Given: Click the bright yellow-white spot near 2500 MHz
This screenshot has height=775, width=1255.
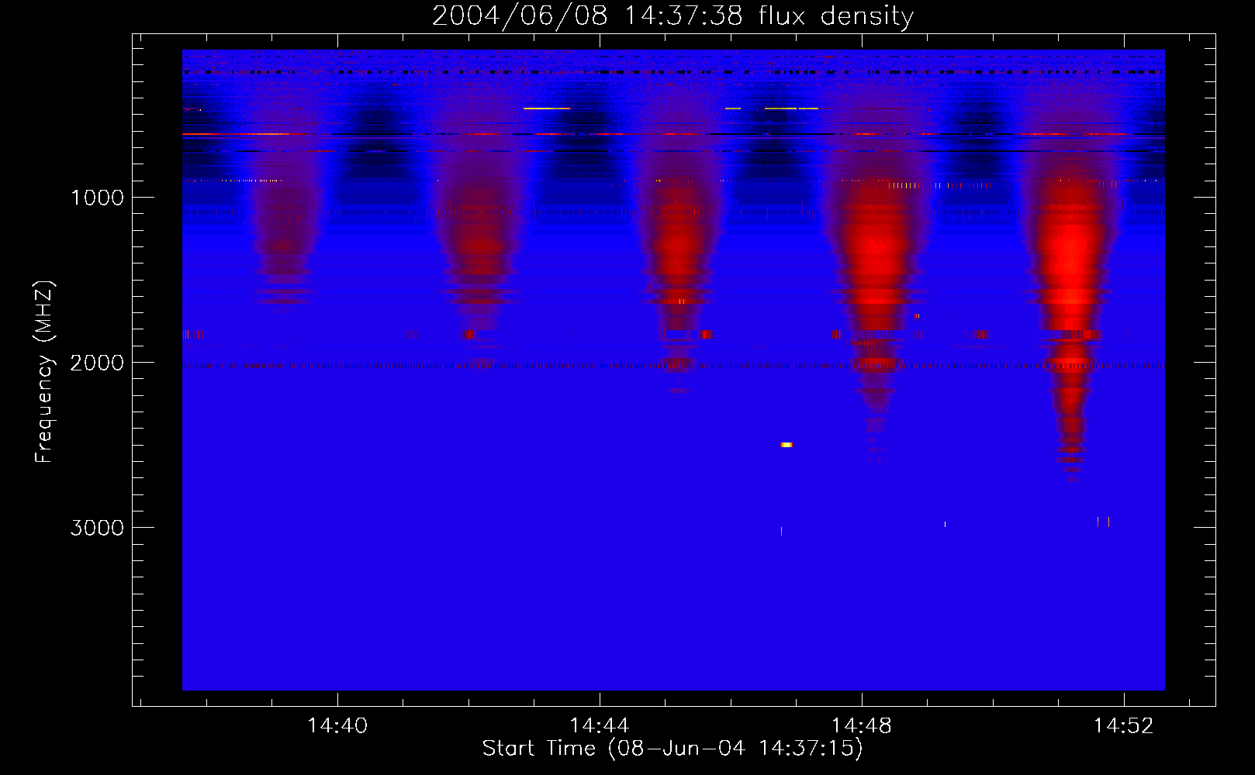Looking at the screenshot, I should tap(787, 445).
